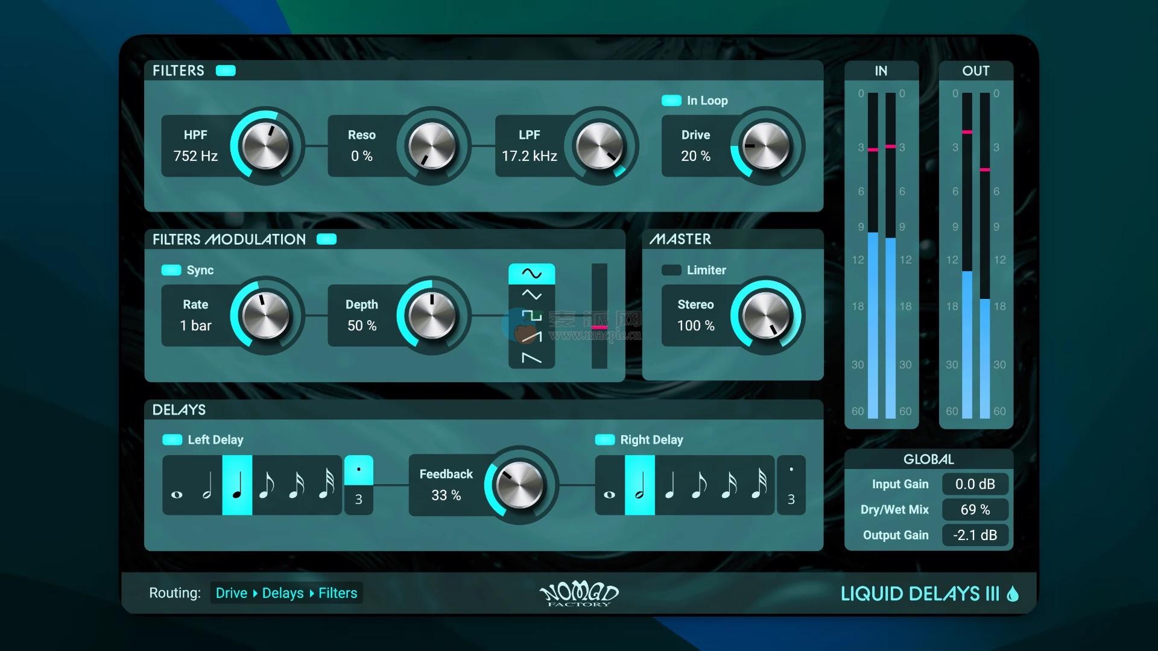Select square LFO waveform shape

(x=531, y=316)
